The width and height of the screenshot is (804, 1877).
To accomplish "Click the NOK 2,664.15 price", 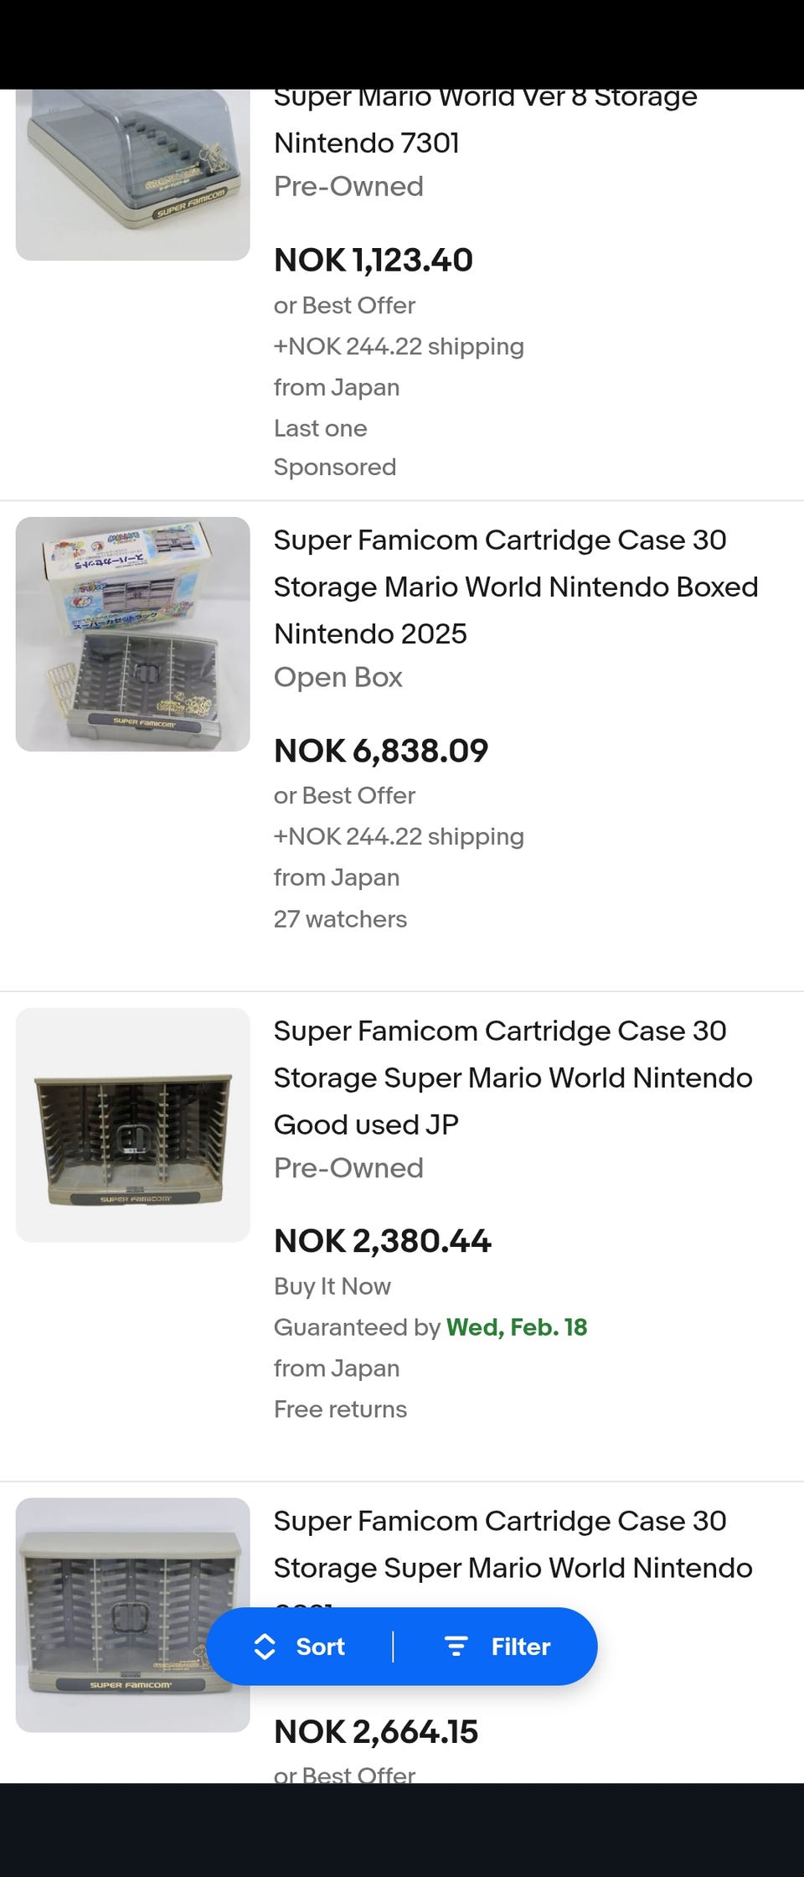I will point(376,1732).
